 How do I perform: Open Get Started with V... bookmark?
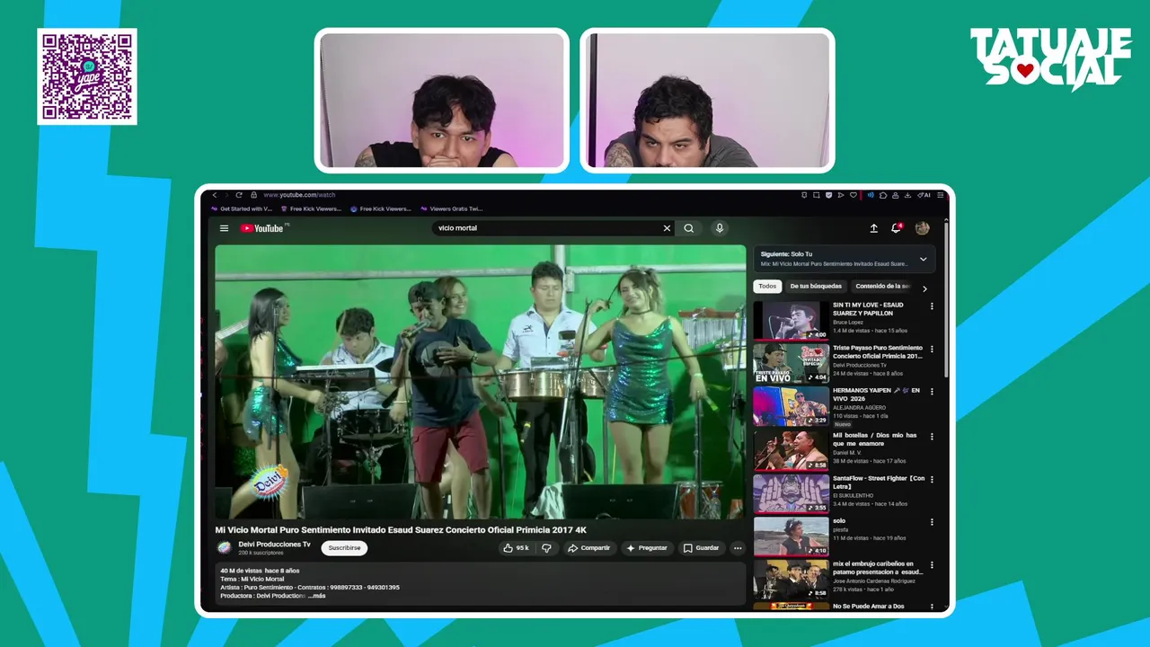pos(242,208)
